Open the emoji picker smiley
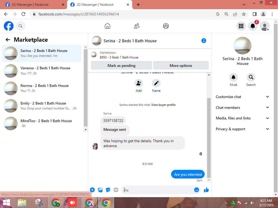This screenshot has height=208, width=278. (x=197, y=190)
